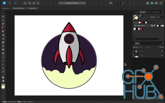165x103 pixels.
Task: Select the Pencil tool
Action: click(3, 35)
